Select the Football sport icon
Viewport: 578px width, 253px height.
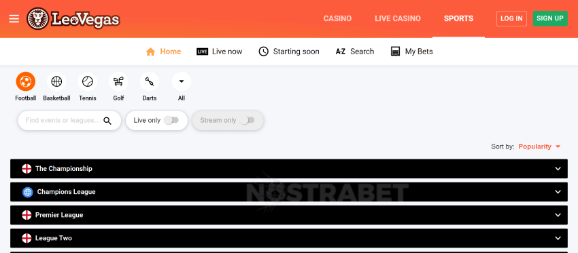(x=25, y=81)
